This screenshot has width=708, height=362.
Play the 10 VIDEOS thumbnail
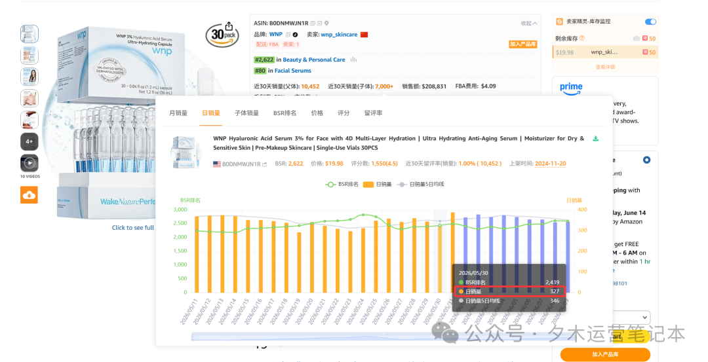29,163
